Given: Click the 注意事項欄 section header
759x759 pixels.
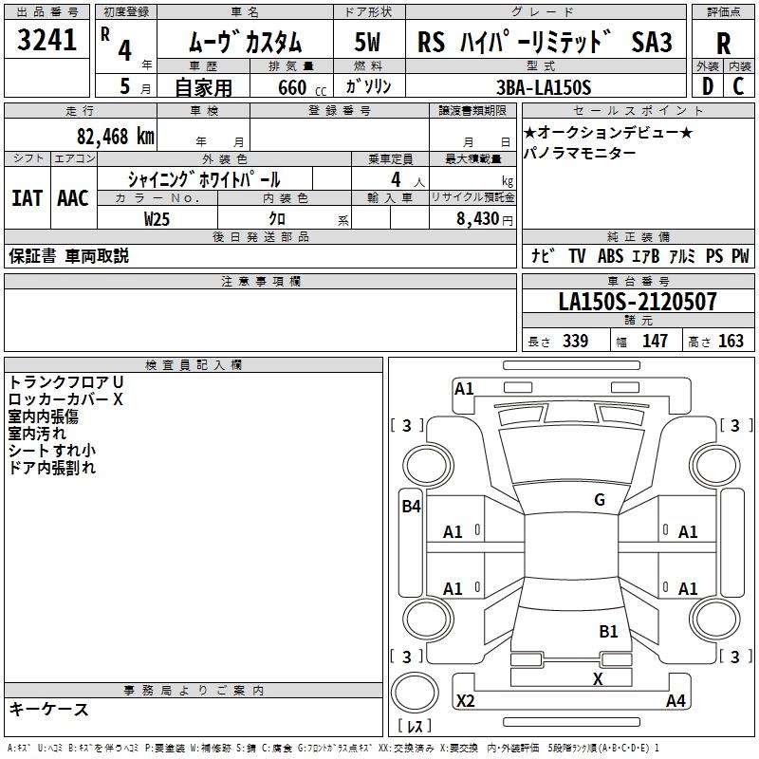Looking at the screenshot, I should click(260, 281).
